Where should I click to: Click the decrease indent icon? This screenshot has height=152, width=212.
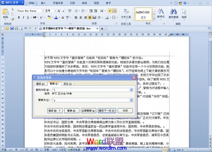tap(91, 11)
